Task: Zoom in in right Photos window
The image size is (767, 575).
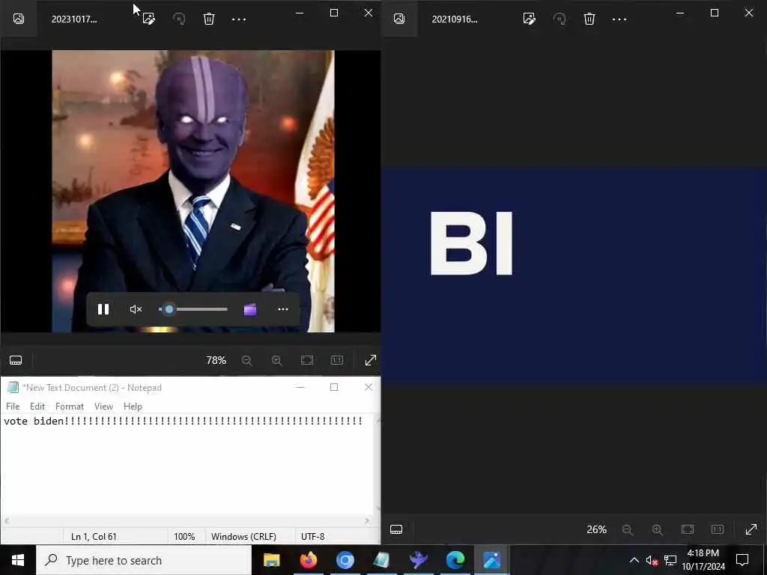Action: click(658, 529)
